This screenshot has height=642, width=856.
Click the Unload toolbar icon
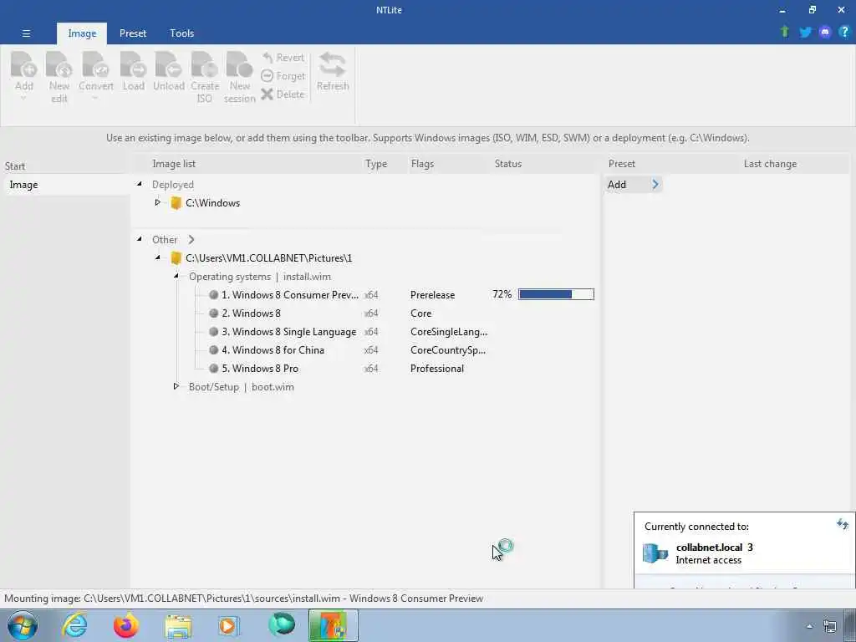click(x=169, y=65)
